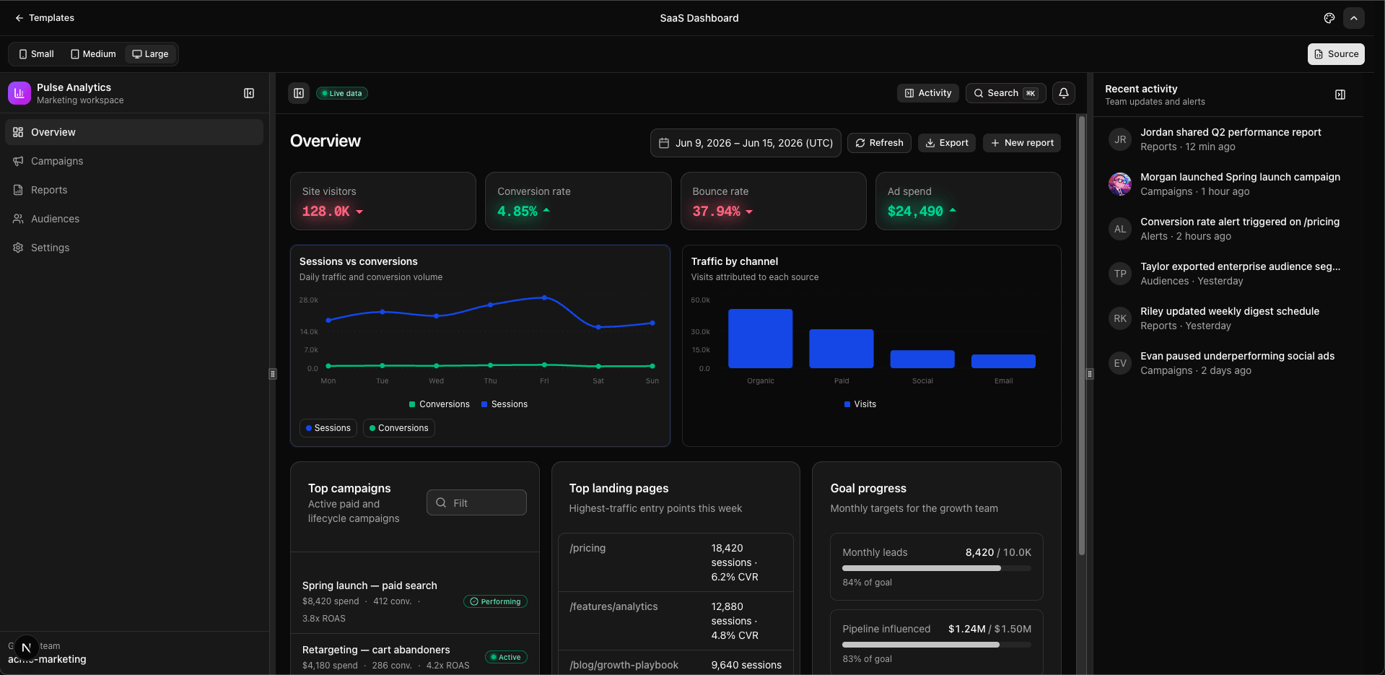
Task: Click the Performing status badge
Action: click(495, 601)
